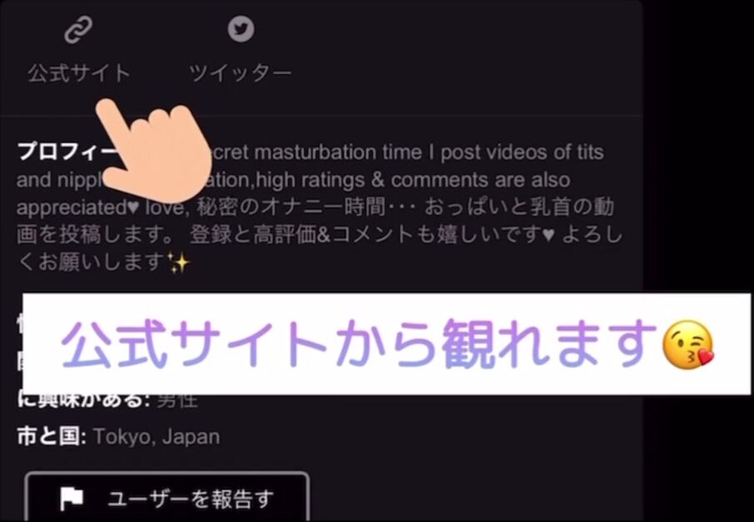
Task: Click the pointing hand emoji sticker
Action: coord(153,151)
